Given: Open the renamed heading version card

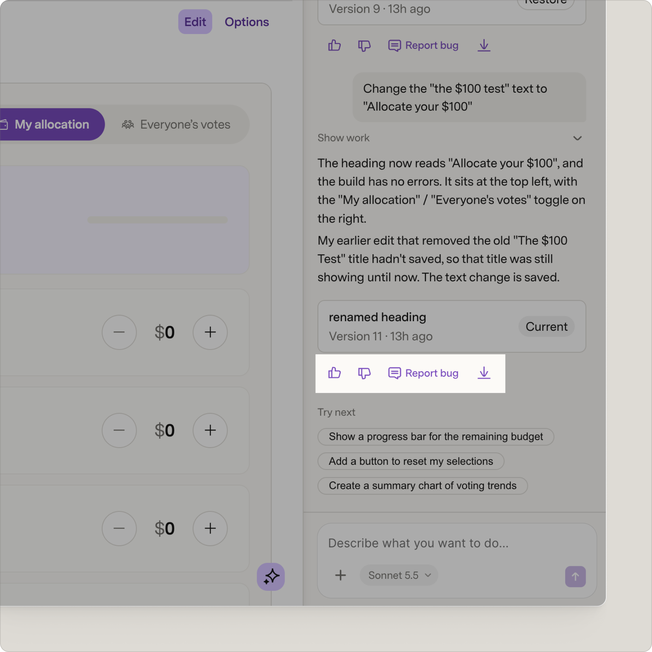Looking at the screenshot, I should (452, 326).
